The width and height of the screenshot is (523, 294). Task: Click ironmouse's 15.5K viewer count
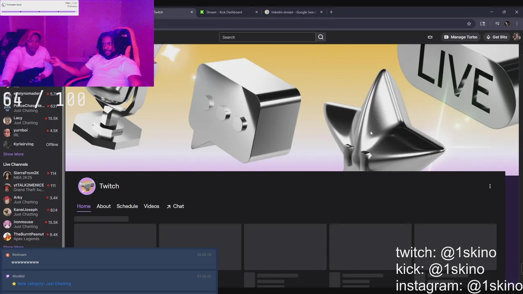[x=53, y=223]
